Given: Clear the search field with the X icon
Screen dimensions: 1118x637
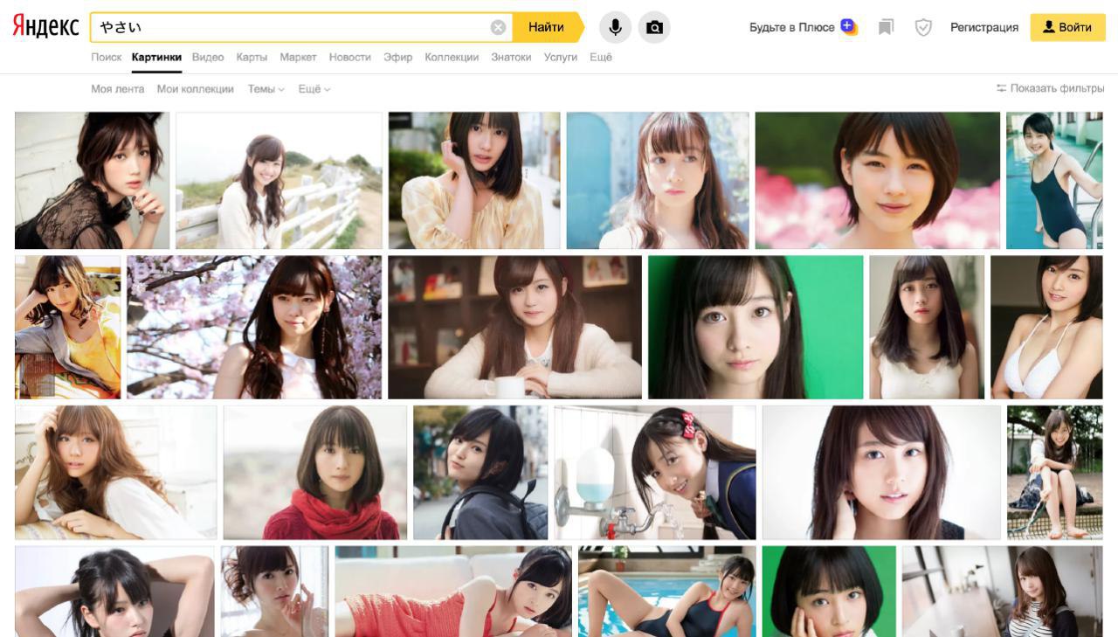Looking at the screenshot, I should point(498,27).
